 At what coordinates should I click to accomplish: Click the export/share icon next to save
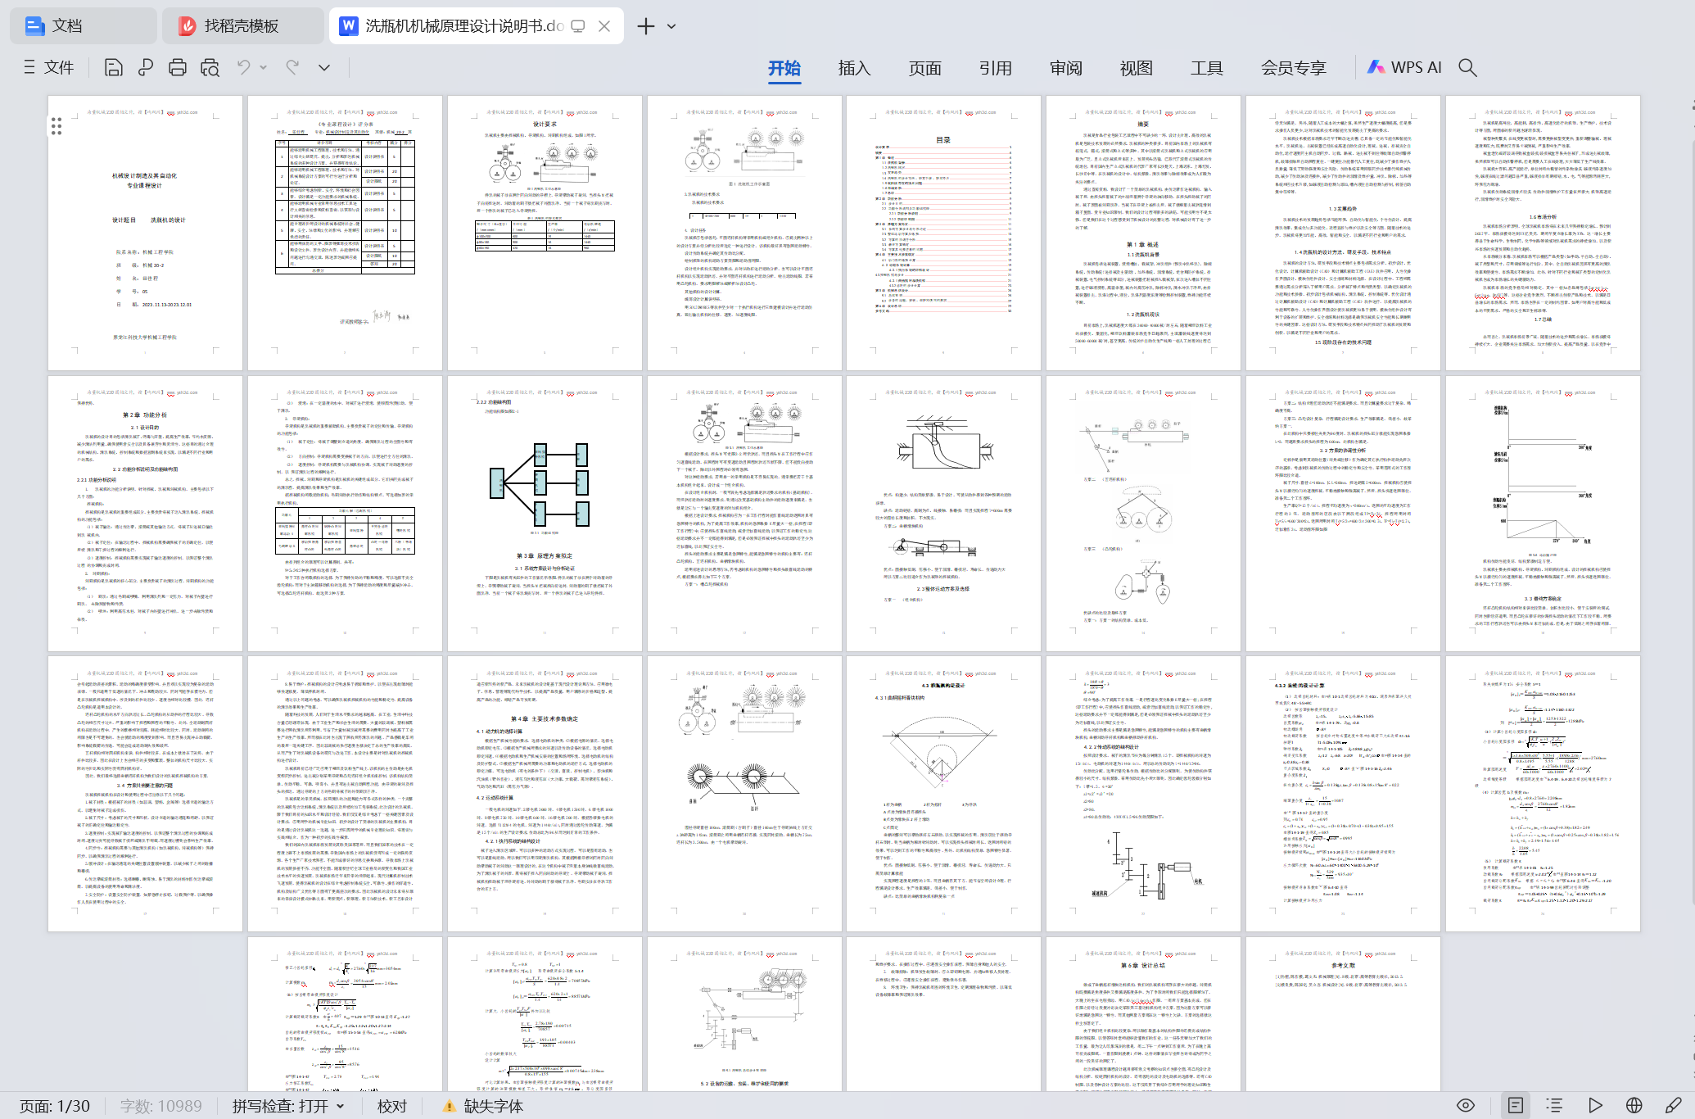146,68
